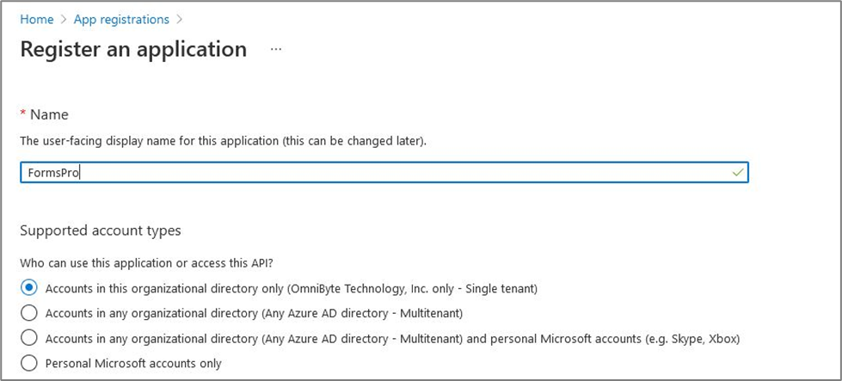Click the user-facing display name description text
842x381 pixels.
click(x=223, y=142)
